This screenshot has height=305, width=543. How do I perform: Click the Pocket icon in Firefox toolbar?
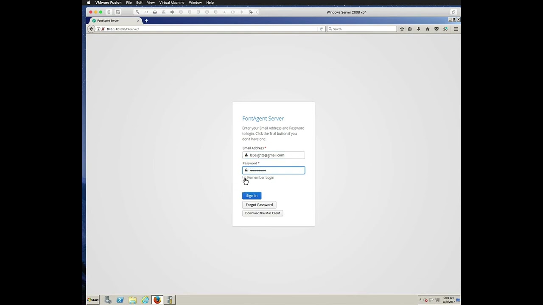tap(436, 29)
